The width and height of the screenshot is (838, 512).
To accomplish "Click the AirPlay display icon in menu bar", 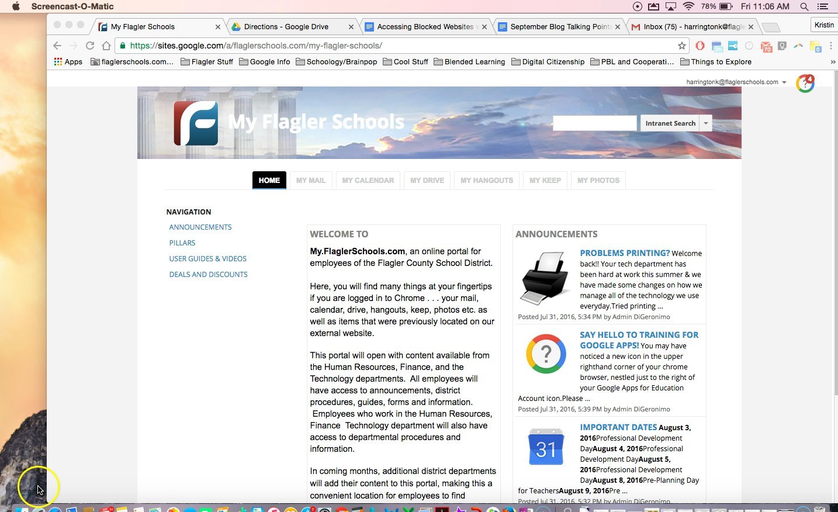I will 671,6.
